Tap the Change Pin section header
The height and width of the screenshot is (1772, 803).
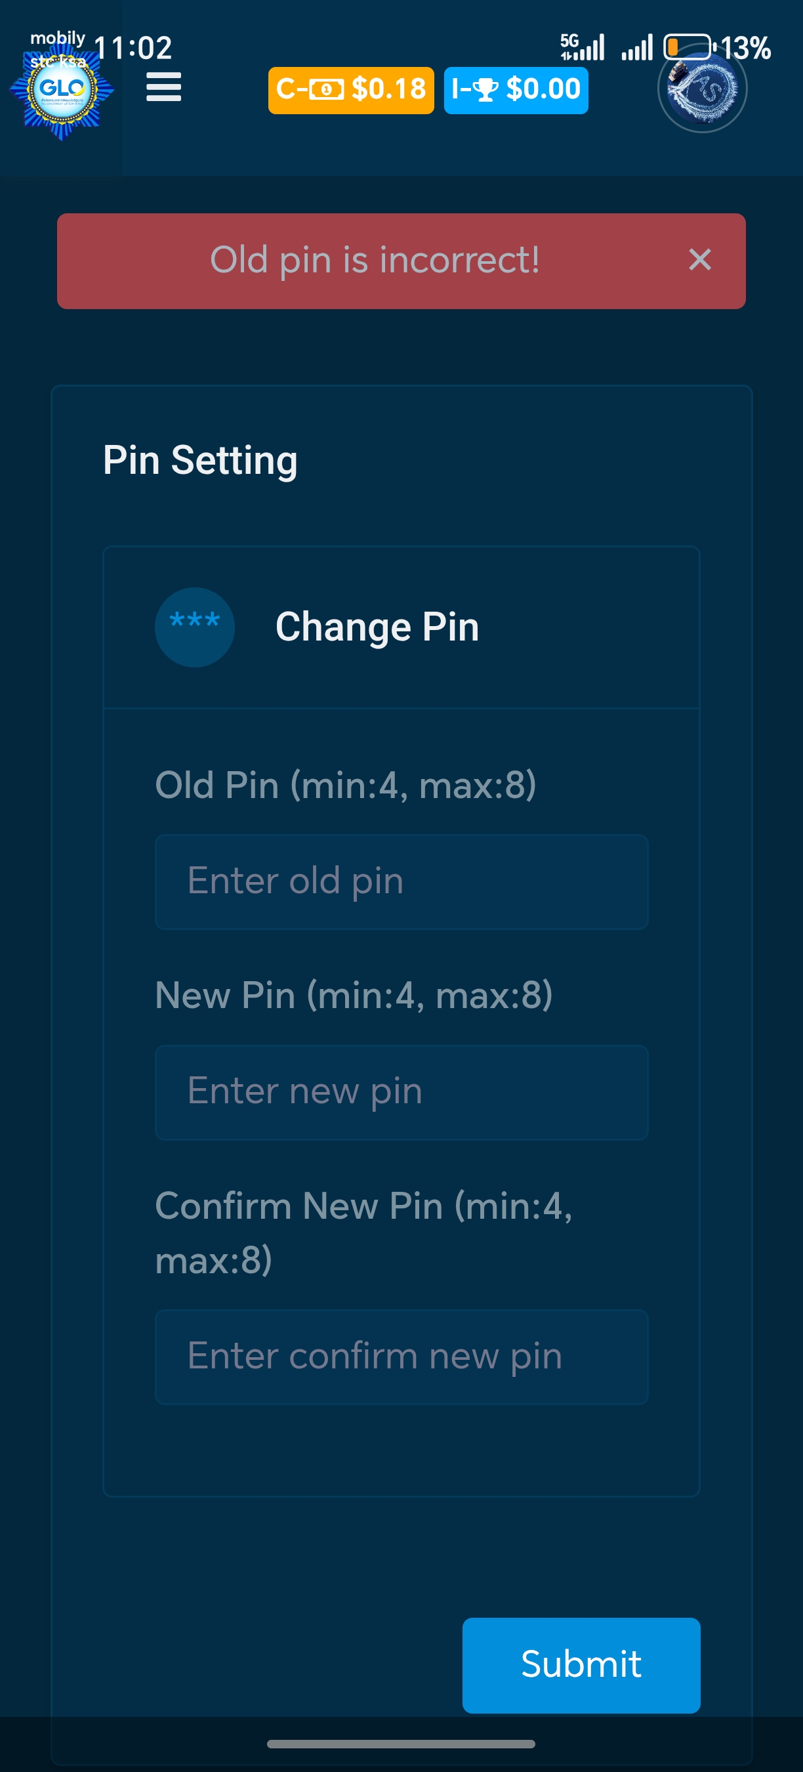coord(377,627)
